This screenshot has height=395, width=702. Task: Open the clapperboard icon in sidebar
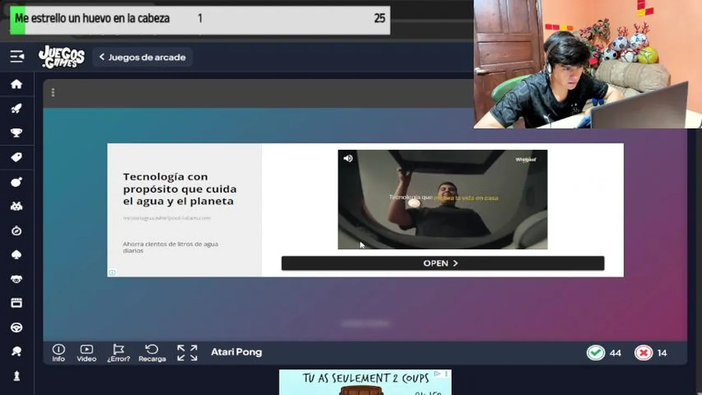16,303
